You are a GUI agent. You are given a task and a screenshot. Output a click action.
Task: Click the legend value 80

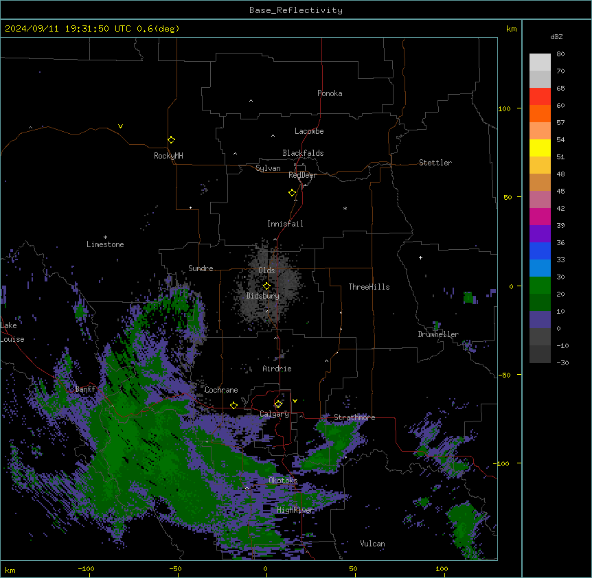(x=560, y=54)
